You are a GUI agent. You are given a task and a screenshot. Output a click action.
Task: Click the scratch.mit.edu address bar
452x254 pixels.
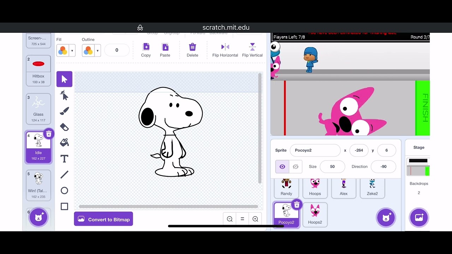pos(226,28)
